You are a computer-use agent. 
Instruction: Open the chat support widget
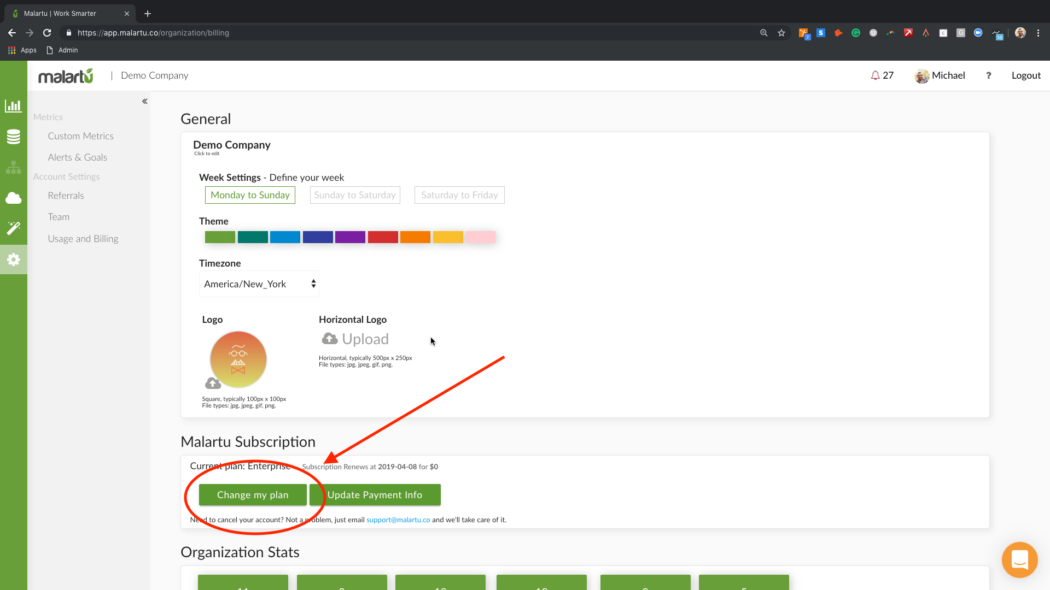[1019, 560]
